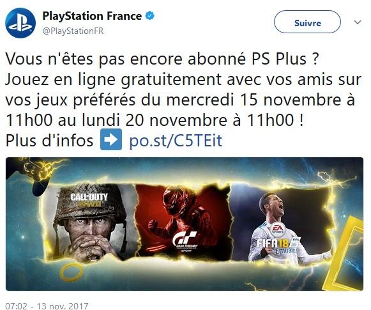Click the blue right-arrow emoji
The image size is (371, 310).
click(x=111, y=140)
